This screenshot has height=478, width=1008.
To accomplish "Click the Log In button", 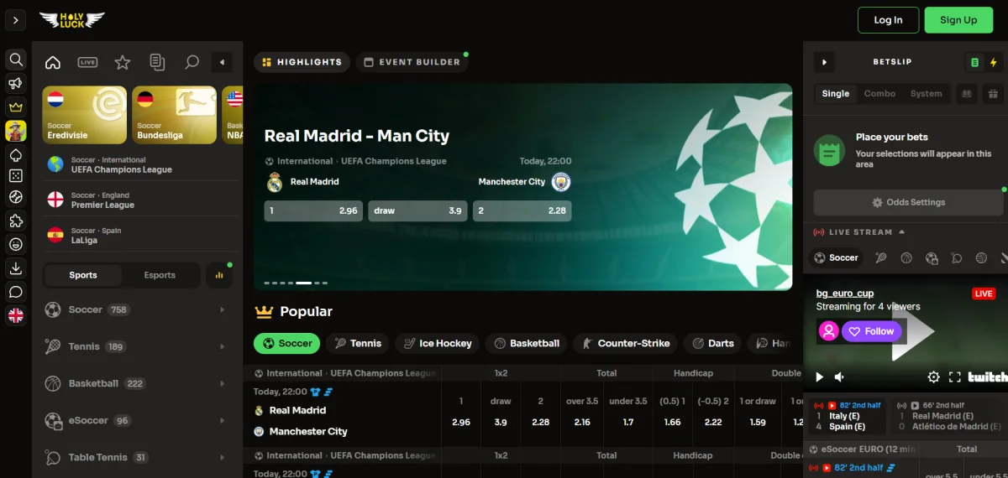I will [888, 20].
